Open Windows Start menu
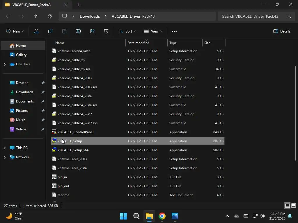The height and width of the screenshot is (223, 298). click(x=123, y=216)
